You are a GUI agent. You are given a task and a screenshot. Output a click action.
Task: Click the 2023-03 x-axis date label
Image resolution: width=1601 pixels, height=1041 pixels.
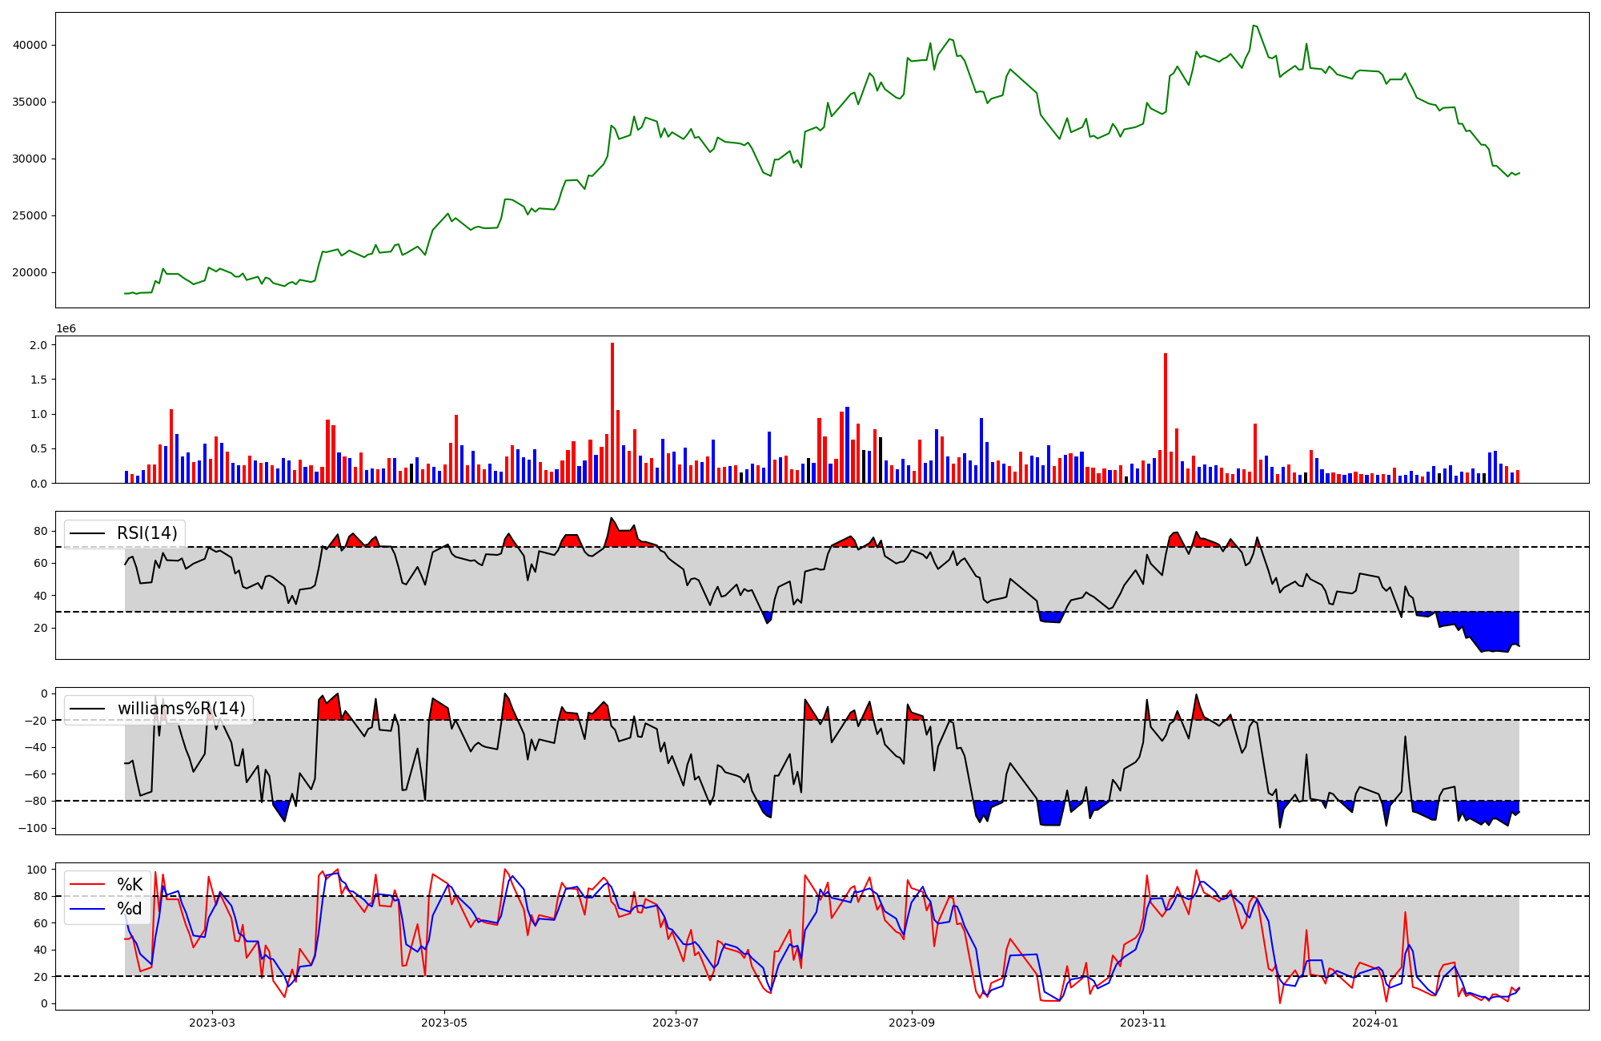point(212,1023)
